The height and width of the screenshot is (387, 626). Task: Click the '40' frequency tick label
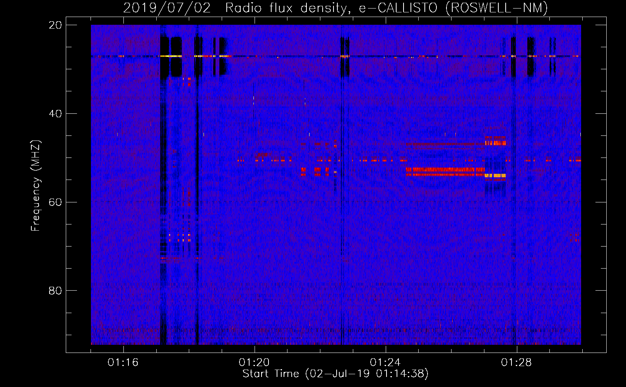[55, 114]
